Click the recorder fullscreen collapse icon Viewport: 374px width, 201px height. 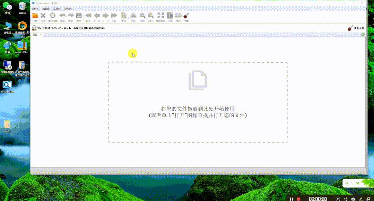click(346, 199)
